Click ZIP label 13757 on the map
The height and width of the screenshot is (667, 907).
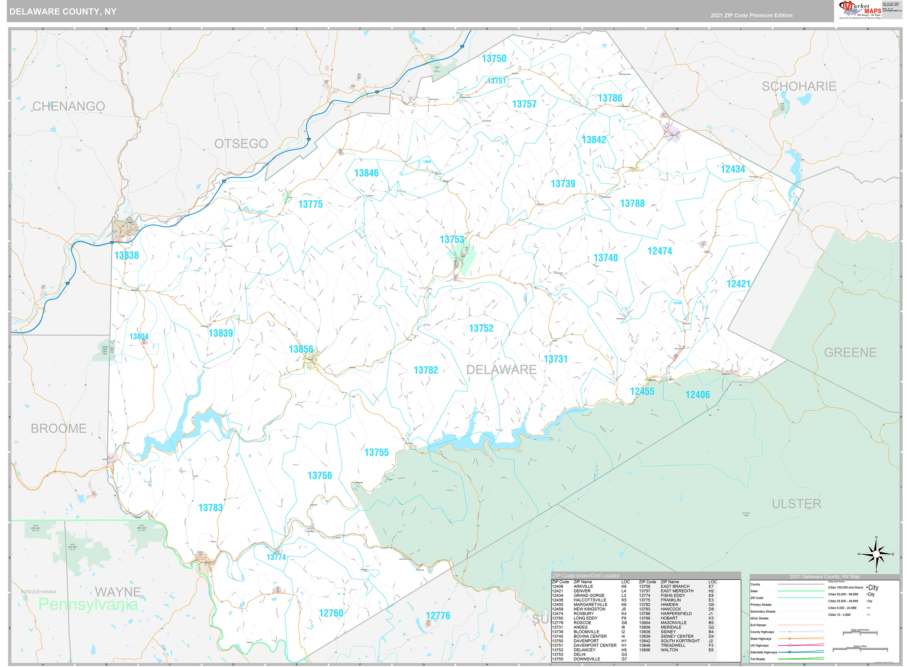click(x=524, y=104)
